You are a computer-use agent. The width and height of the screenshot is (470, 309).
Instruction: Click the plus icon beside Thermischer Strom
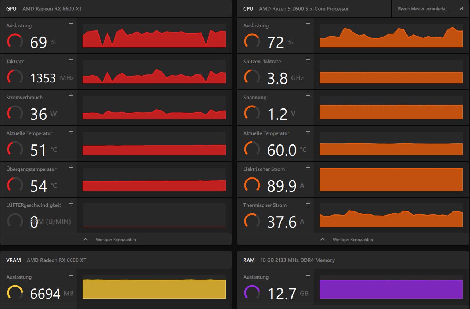coord(308,204)
